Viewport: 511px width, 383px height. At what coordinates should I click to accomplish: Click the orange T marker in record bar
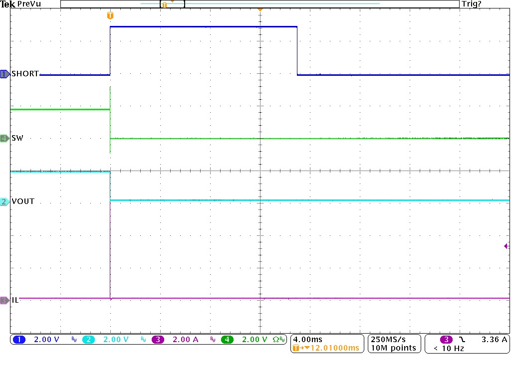(x=164, y=4)
